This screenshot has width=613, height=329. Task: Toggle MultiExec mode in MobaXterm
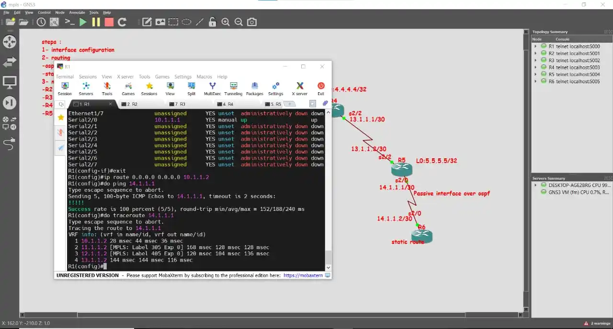(x=212, y=89)
